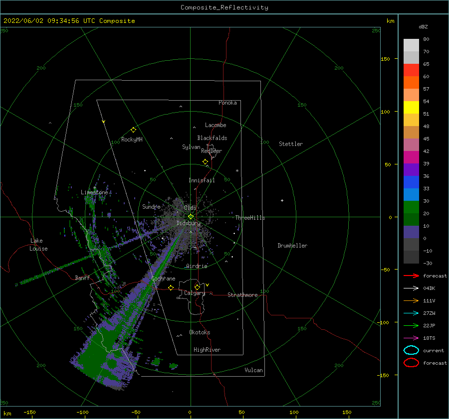Screen dimensions: 449x419
Task: Click the Airdrie label
Action: click(197, 266)
